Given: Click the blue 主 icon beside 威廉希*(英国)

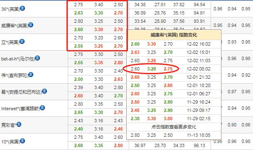Looking at the screenshot, I should tap(31, 25).
